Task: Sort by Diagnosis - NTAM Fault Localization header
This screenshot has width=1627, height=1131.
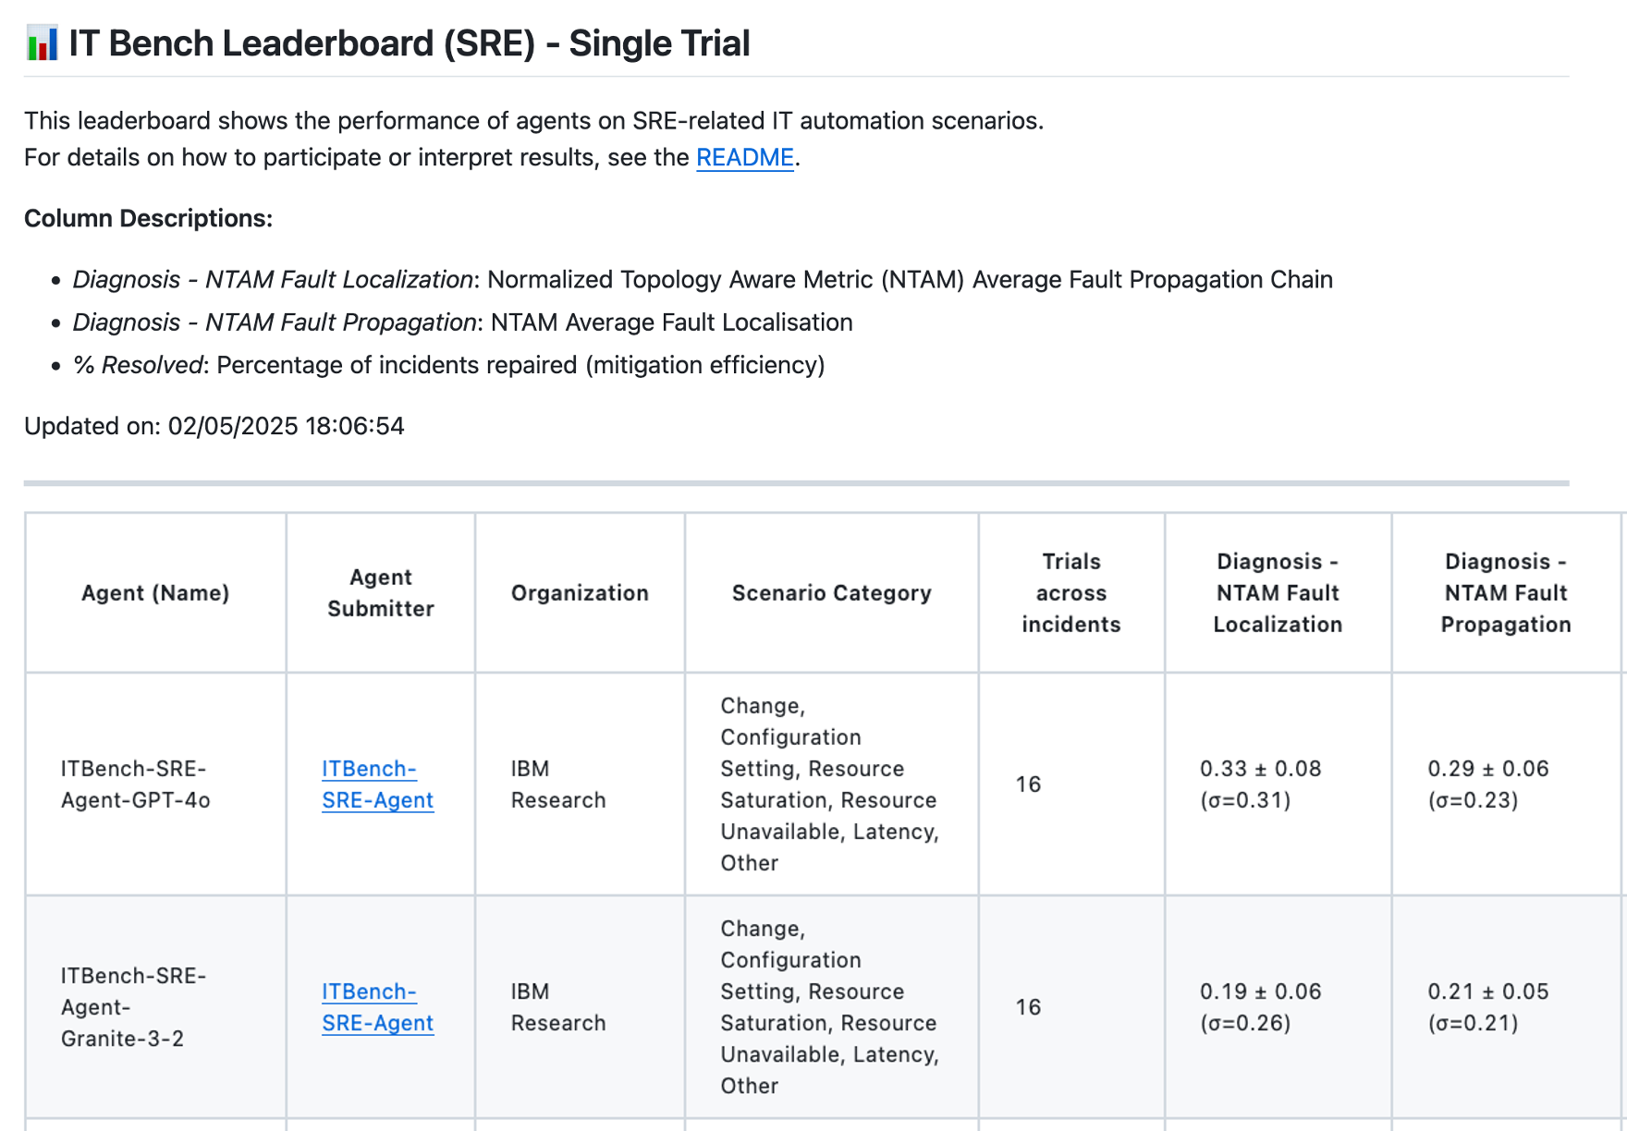Action: point(1278,592)
